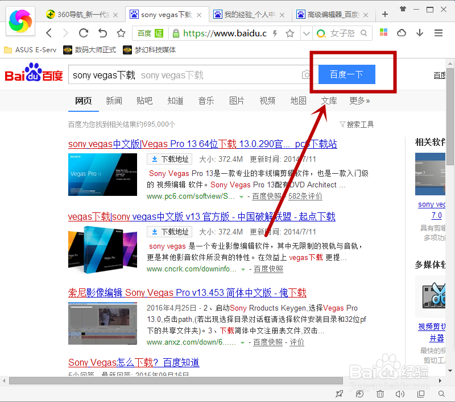Click the status bar window copy icon
This screenshot has height=402, width=455.
click(421, 394)
